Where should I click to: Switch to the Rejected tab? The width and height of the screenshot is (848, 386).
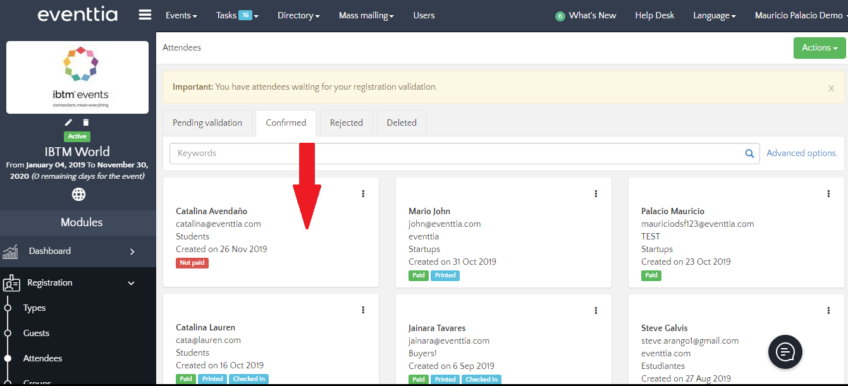(x=347, y=123)
